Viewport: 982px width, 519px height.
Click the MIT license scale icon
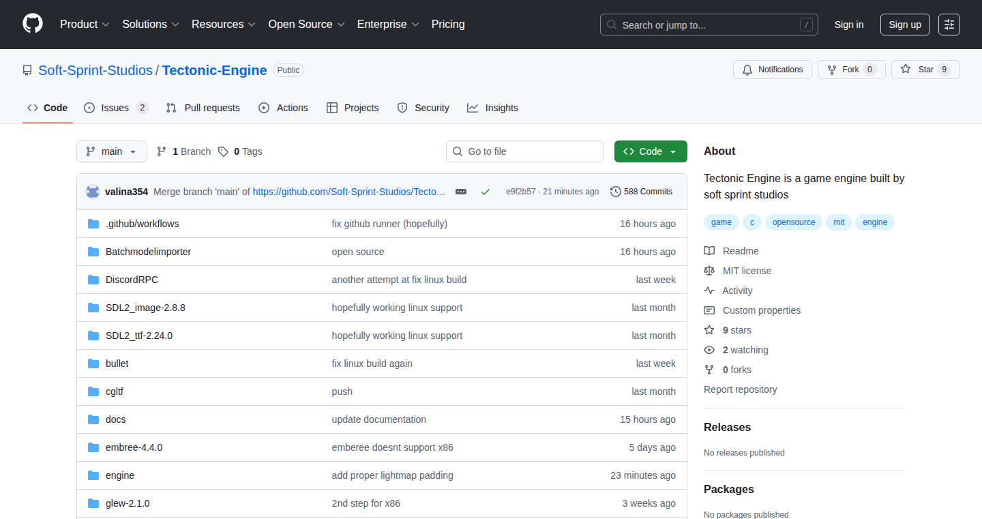[709, 271]
